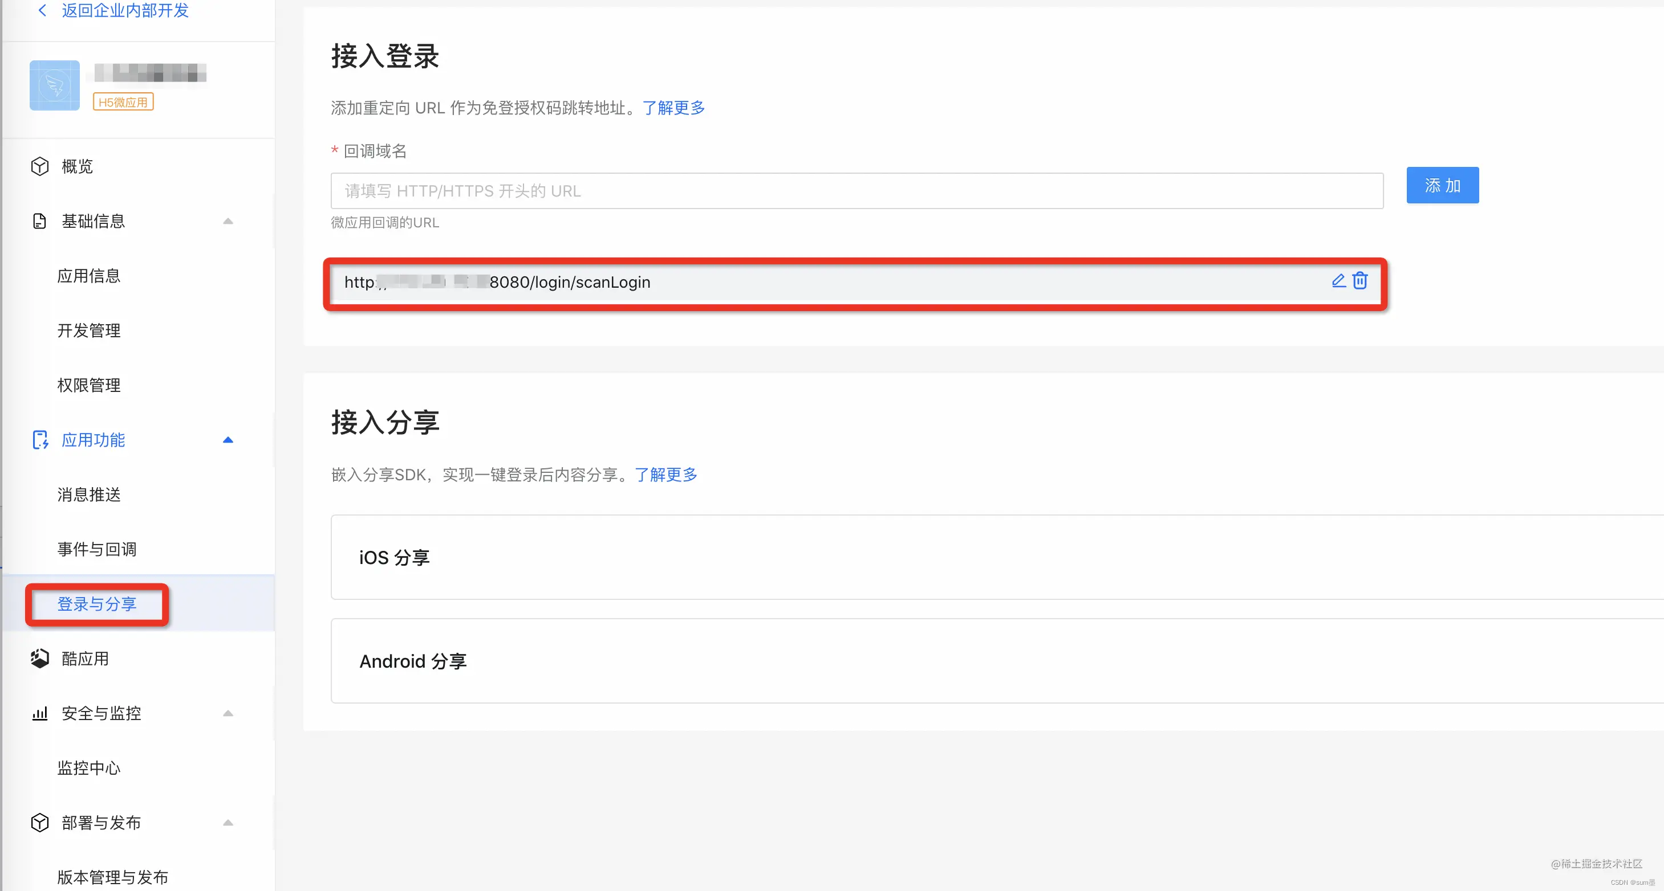The height and width of the screenshot is (891, 1664).
Task: Click the 基础信息 document icon
Action: [39, 221]
